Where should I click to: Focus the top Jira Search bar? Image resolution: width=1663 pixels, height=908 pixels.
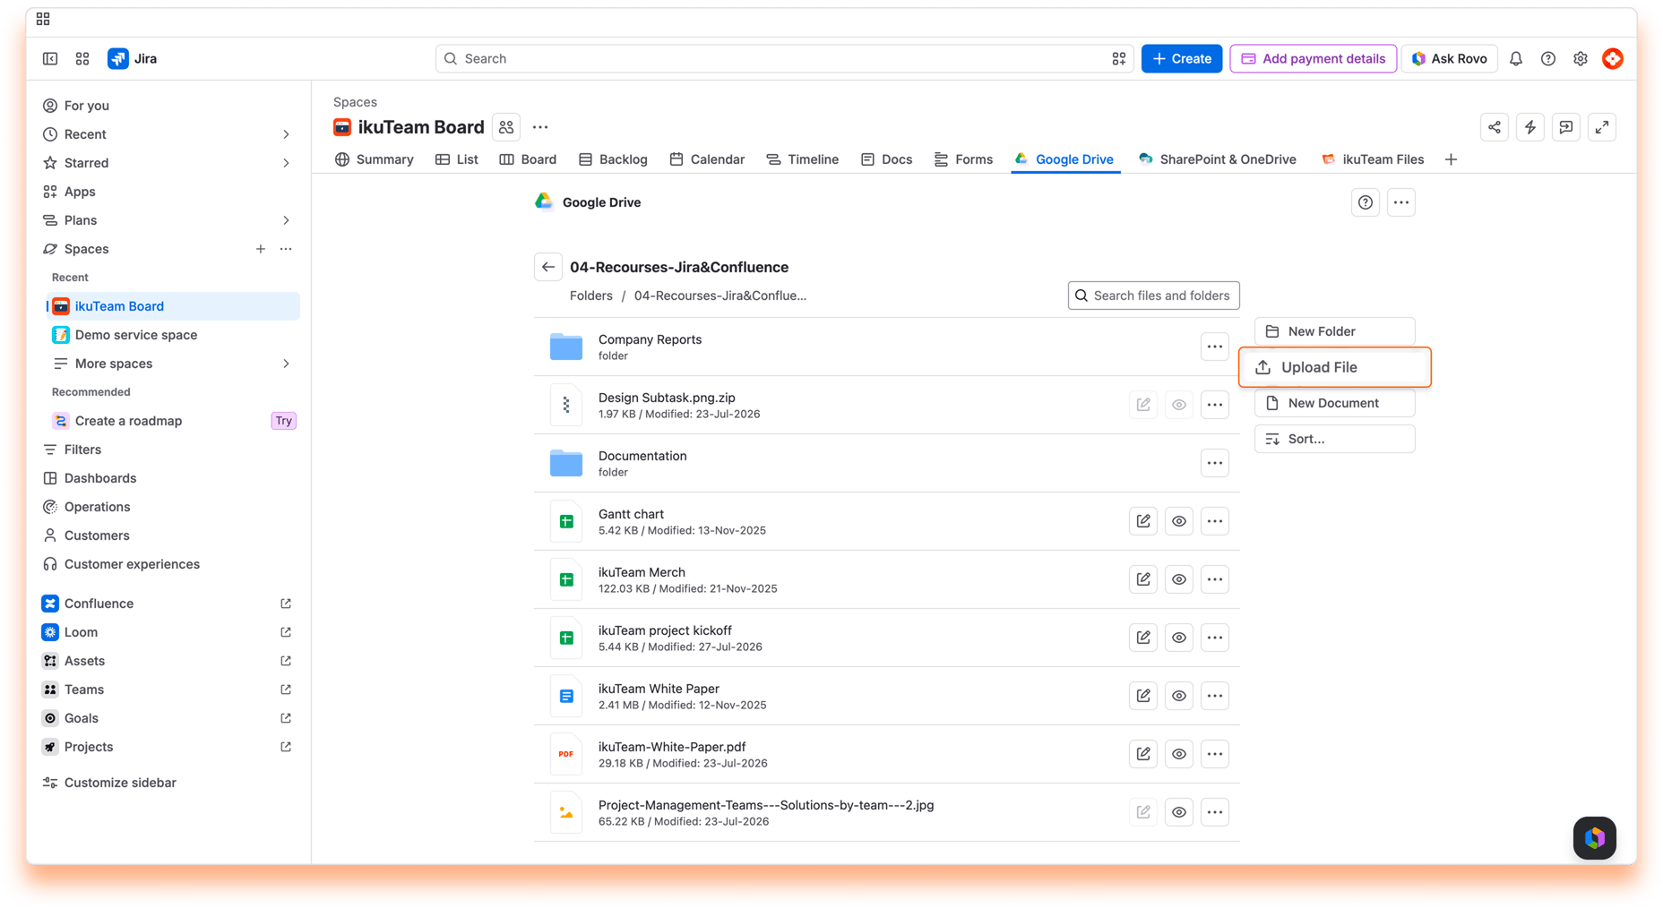pyautogui.click(x=784, y=58)
